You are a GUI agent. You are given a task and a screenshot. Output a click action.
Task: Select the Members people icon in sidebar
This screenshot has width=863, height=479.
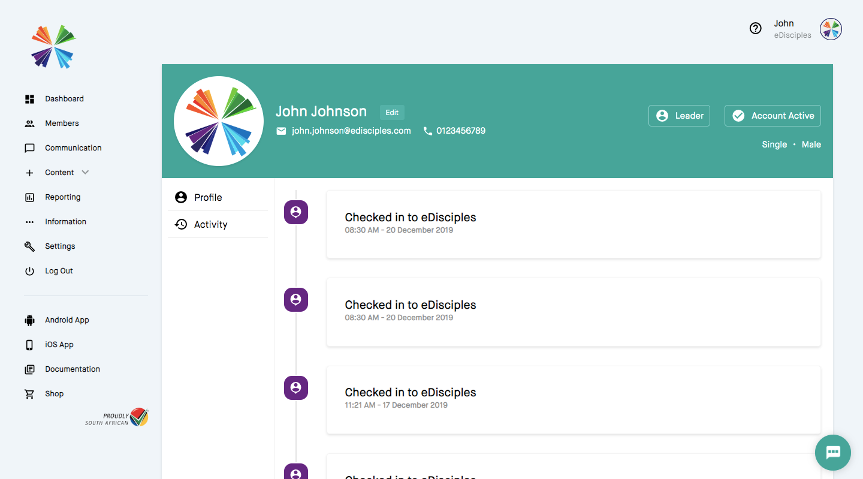click(x=29, y=123)
